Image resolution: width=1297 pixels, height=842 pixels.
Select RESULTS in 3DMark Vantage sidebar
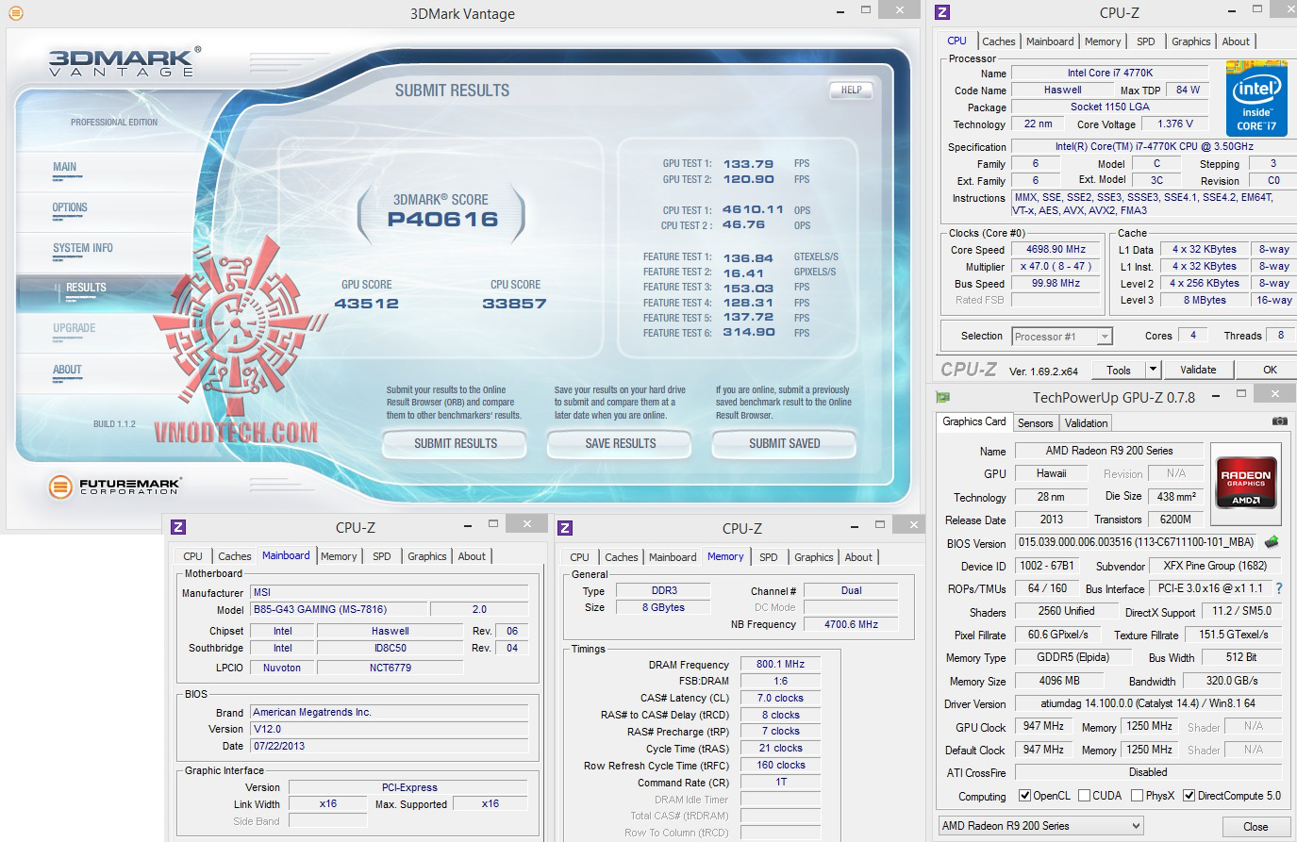86,288
